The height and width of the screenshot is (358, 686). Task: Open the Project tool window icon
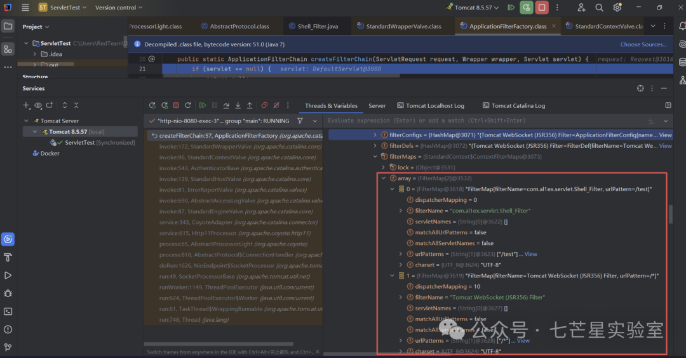pyautogui.click(x=8, y=26)
